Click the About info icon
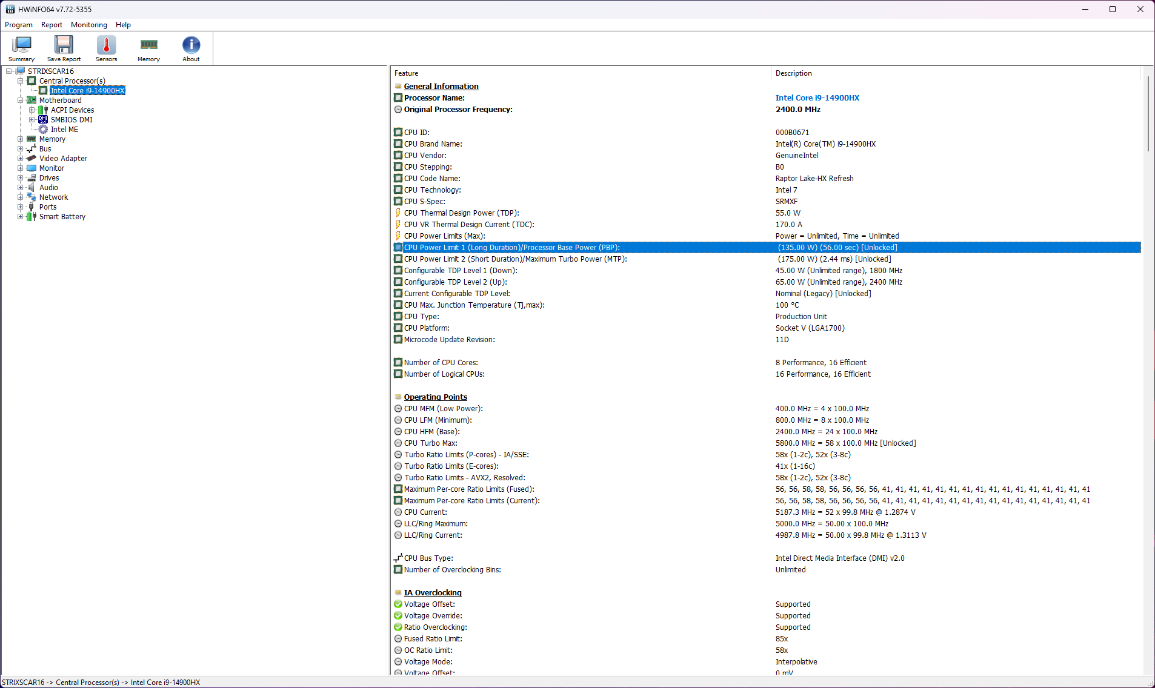1155x688 pixels. 191,45
